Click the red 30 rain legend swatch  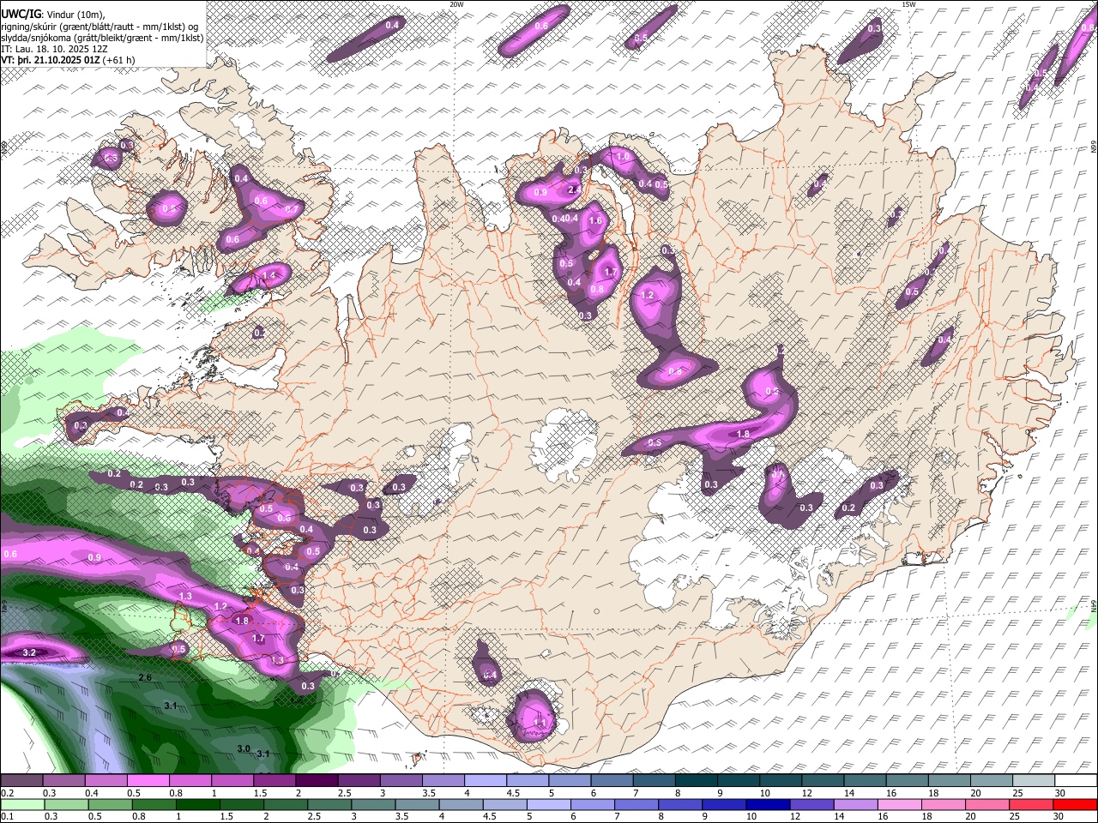1076,804
